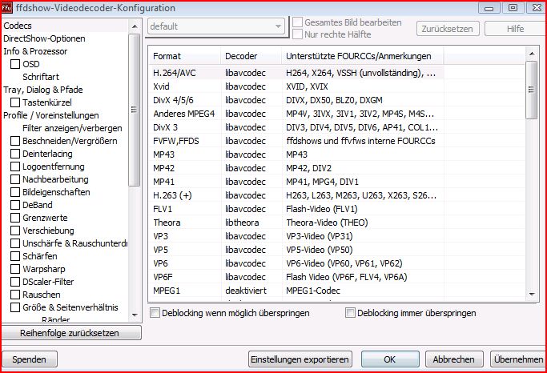Check the Schärfen filter box

pos(15,256)
